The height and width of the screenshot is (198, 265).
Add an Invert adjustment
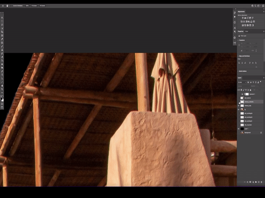coord(242,25)
